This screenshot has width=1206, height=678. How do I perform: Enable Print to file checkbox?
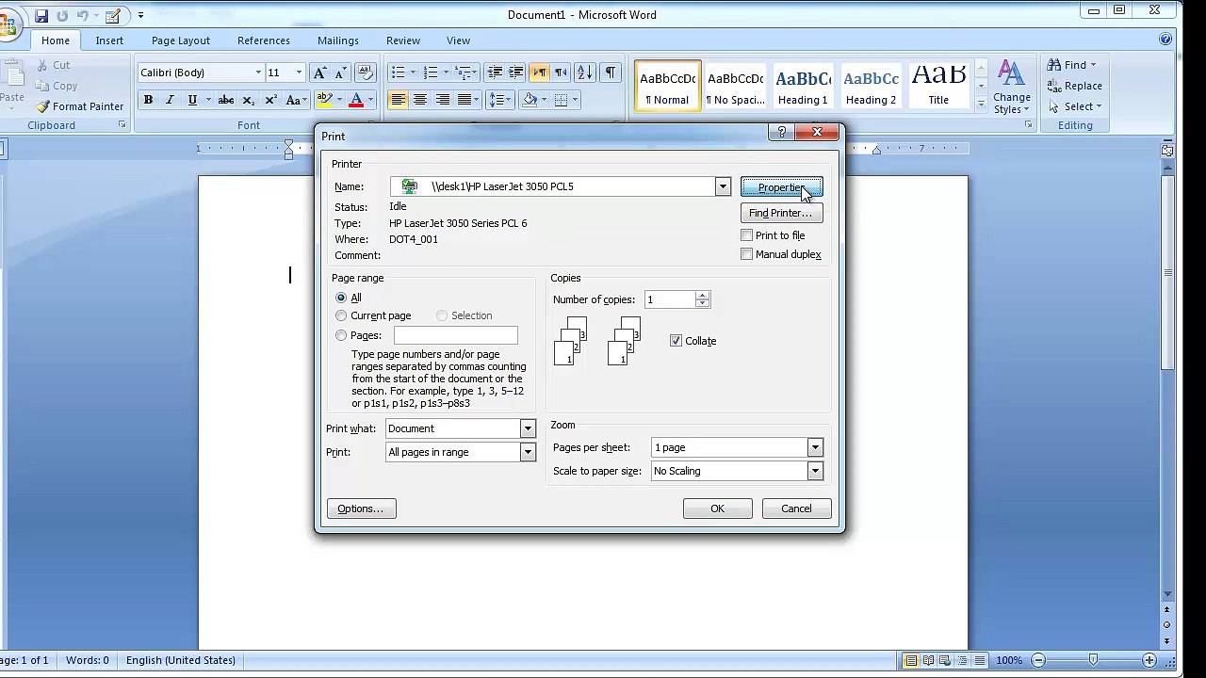(x=747, y=235)
